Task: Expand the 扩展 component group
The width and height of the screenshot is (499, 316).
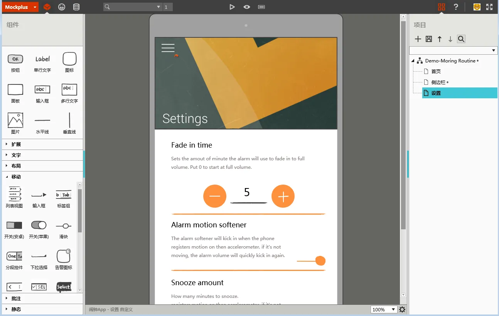Action: [x=42, y=145]
